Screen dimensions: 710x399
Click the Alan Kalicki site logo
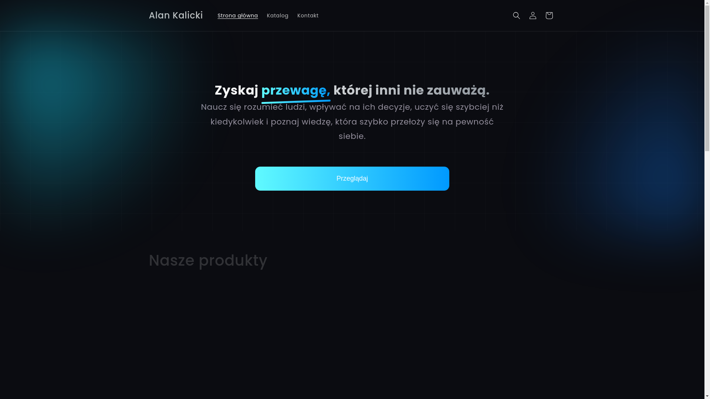point(176,16)
